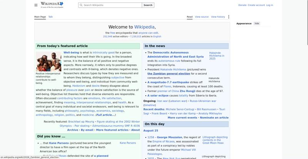Open the Hedonism link
This screenshot has width=308, height=159.
coord(79,86)
